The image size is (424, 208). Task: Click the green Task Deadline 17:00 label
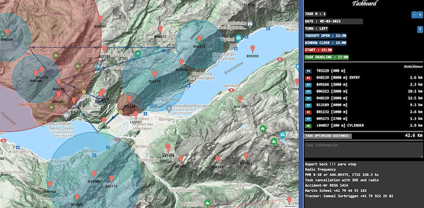[326, 57]
